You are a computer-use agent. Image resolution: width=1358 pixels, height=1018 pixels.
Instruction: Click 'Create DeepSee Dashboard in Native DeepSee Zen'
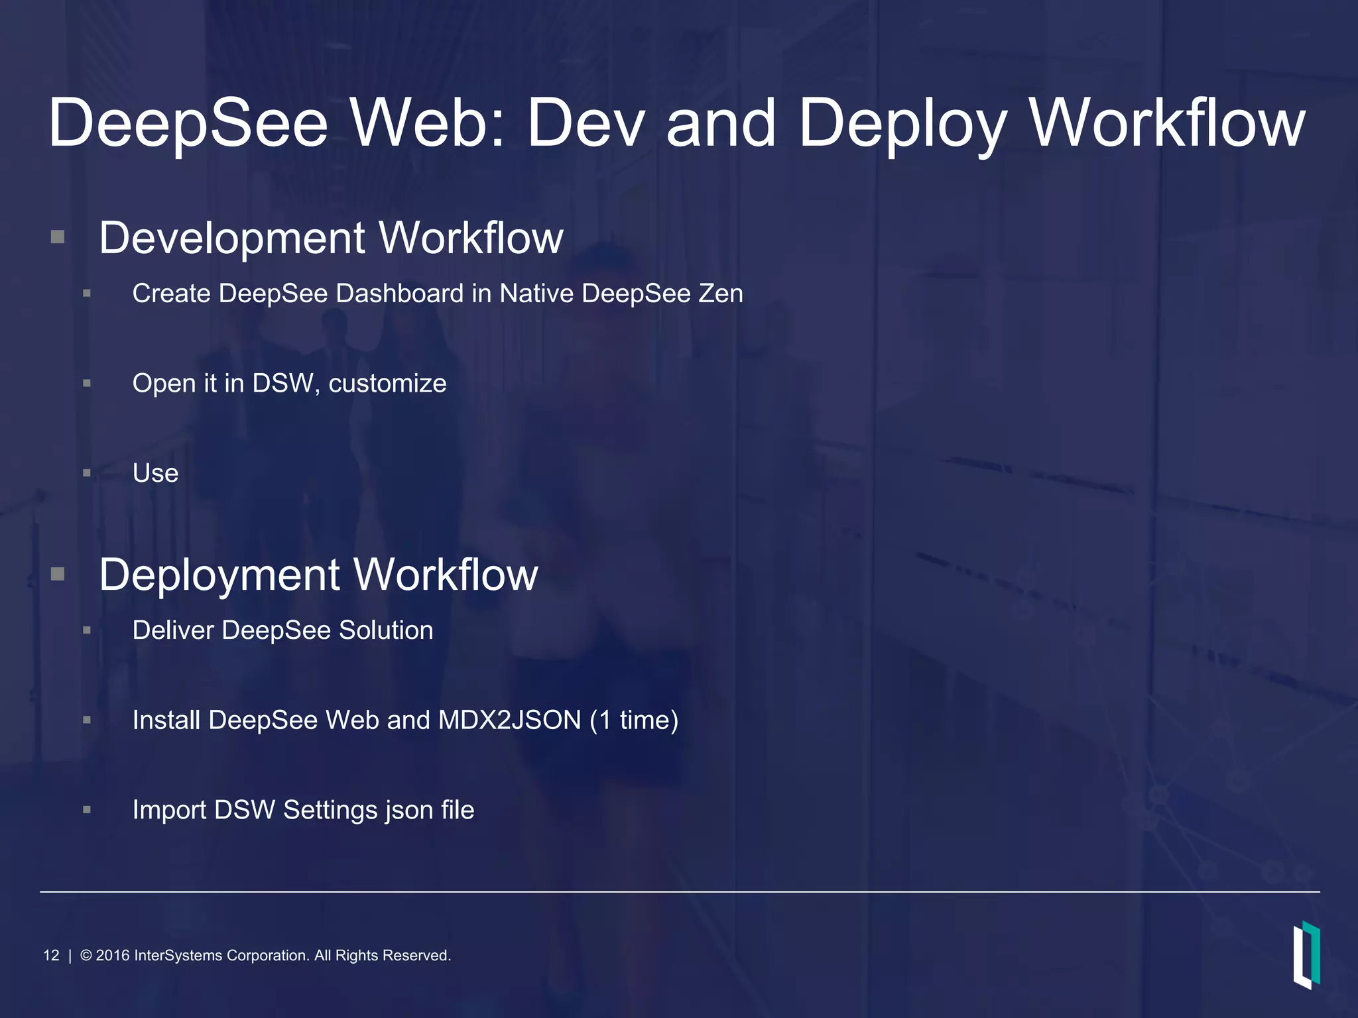(438, 294)
